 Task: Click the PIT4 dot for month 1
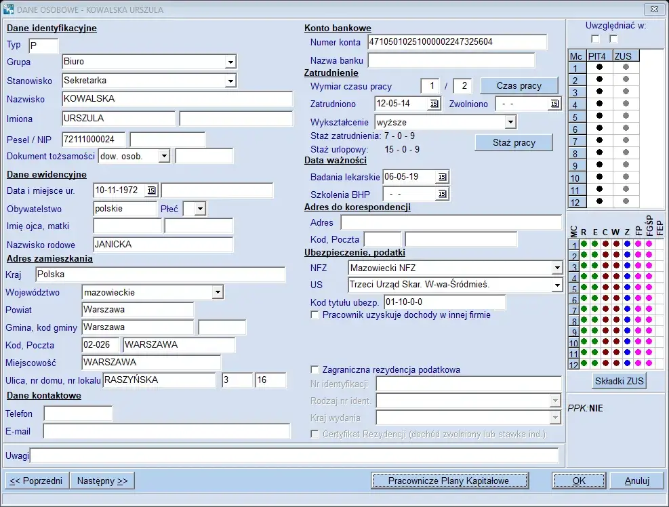pos(599,67)
